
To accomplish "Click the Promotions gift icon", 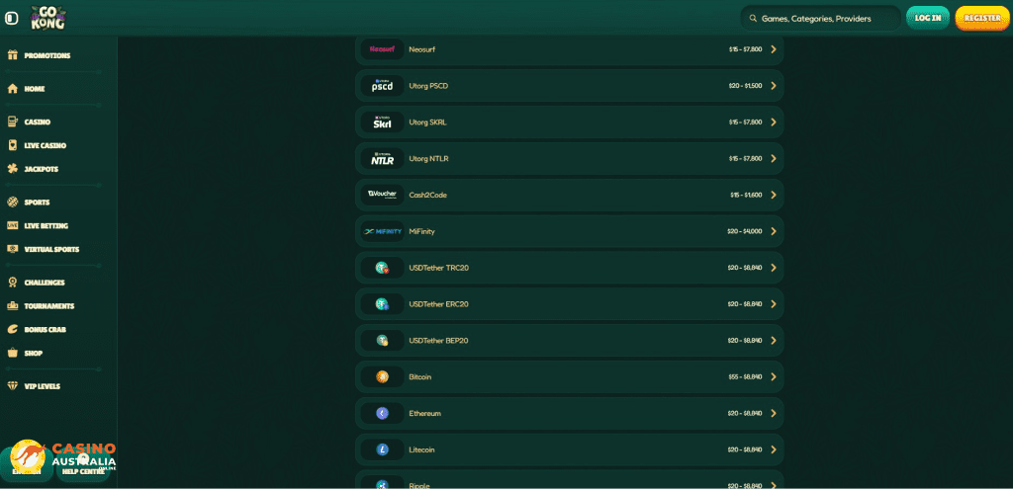I will [x=12, y=55].
